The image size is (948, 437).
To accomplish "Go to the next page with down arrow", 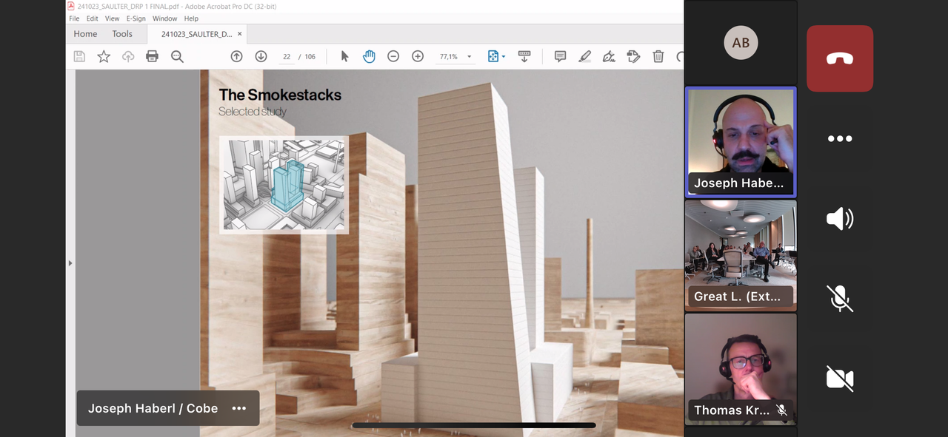I will point(261,56).
